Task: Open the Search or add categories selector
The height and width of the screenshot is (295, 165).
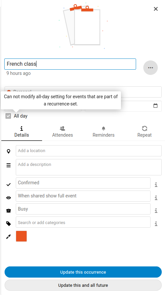Action: 83,222
